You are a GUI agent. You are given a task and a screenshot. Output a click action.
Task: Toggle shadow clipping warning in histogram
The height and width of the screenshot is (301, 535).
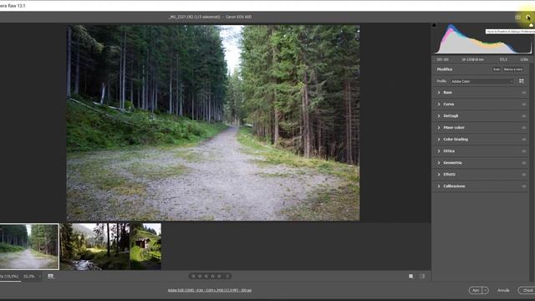coord(434,25)
